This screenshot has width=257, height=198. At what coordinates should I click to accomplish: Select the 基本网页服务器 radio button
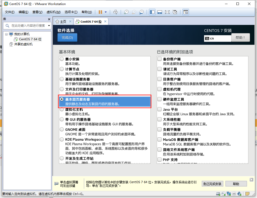(62, 99)
